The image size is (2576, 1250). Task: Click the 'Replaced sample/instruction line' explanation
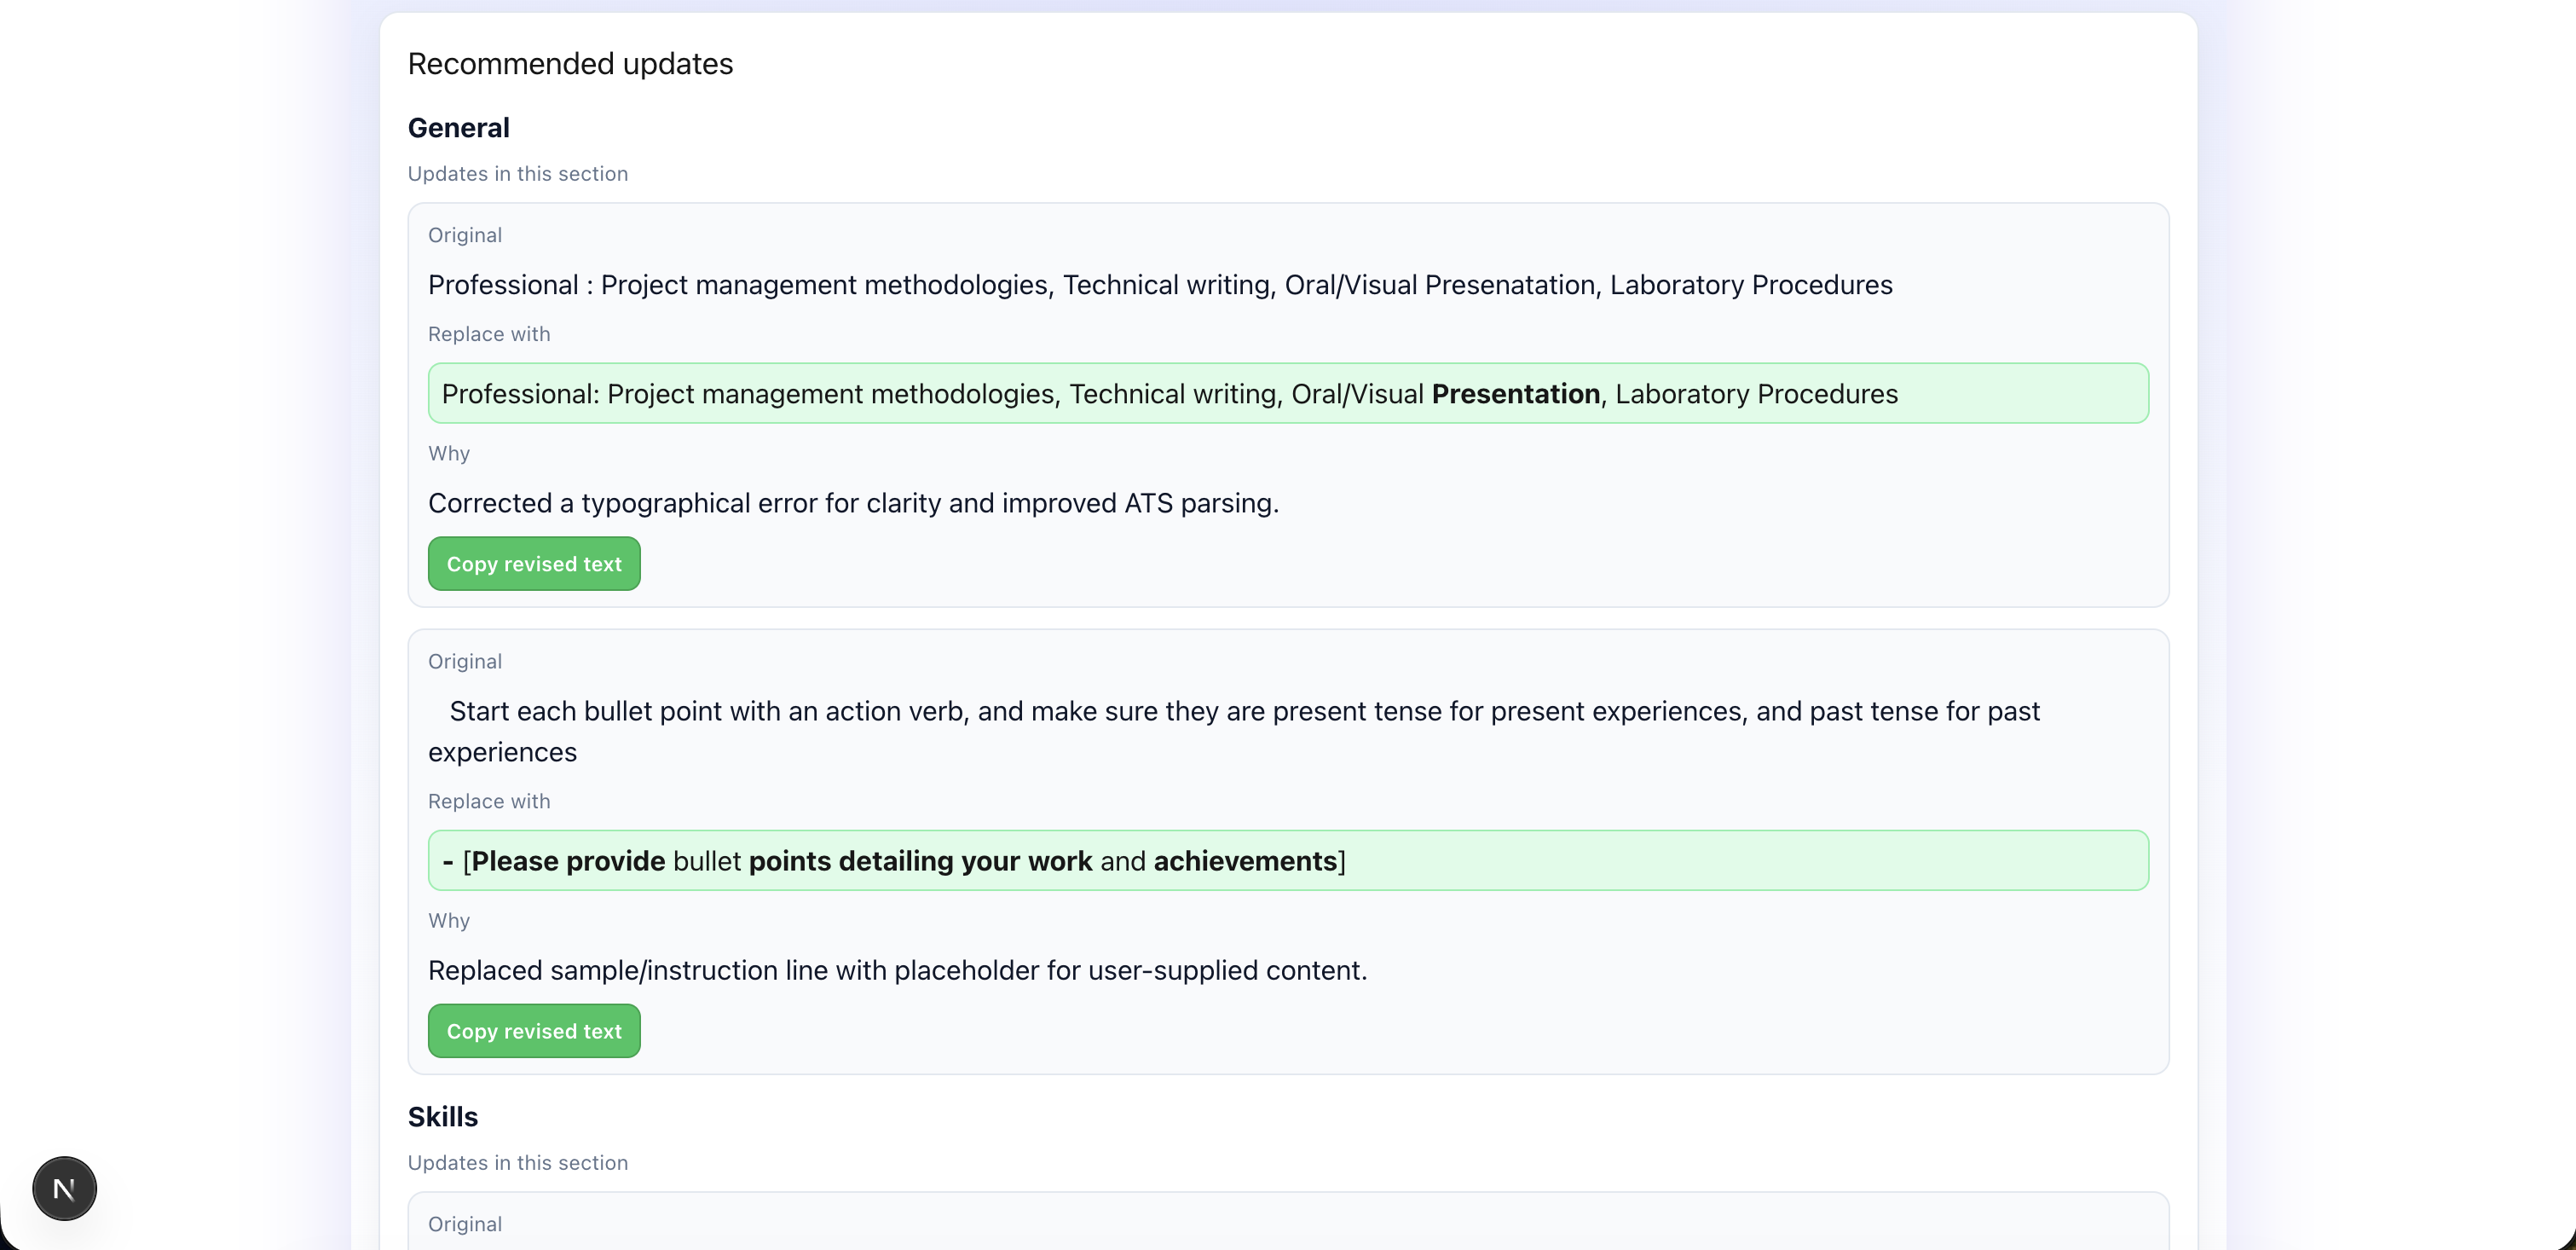tap(897, 970)
